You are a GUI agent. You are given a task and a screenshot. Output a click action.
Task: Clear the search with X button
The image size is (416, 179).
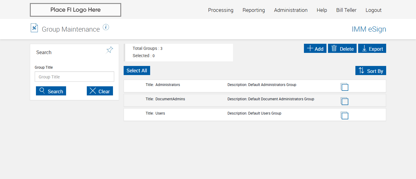pos(100,91)
